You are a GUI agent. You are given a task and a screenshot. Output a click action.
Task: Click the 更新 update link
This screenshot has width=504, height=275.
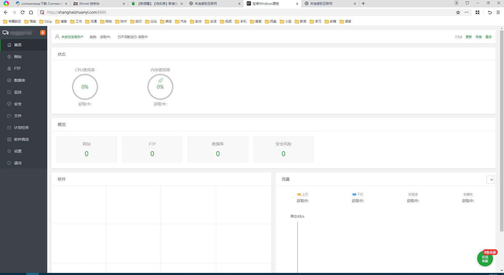(469, 37)
